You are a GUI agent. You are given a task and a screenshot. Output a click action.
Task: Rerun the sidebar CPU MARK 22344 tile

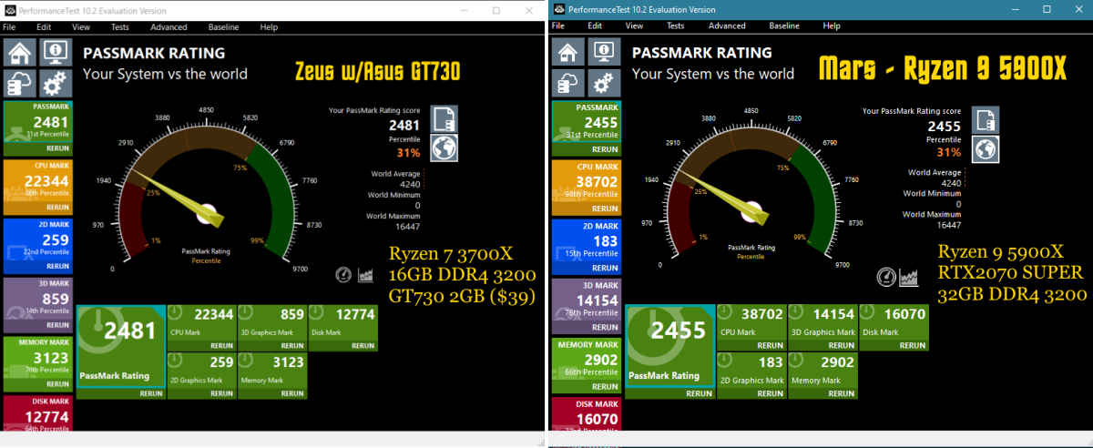tap(56, 209)
